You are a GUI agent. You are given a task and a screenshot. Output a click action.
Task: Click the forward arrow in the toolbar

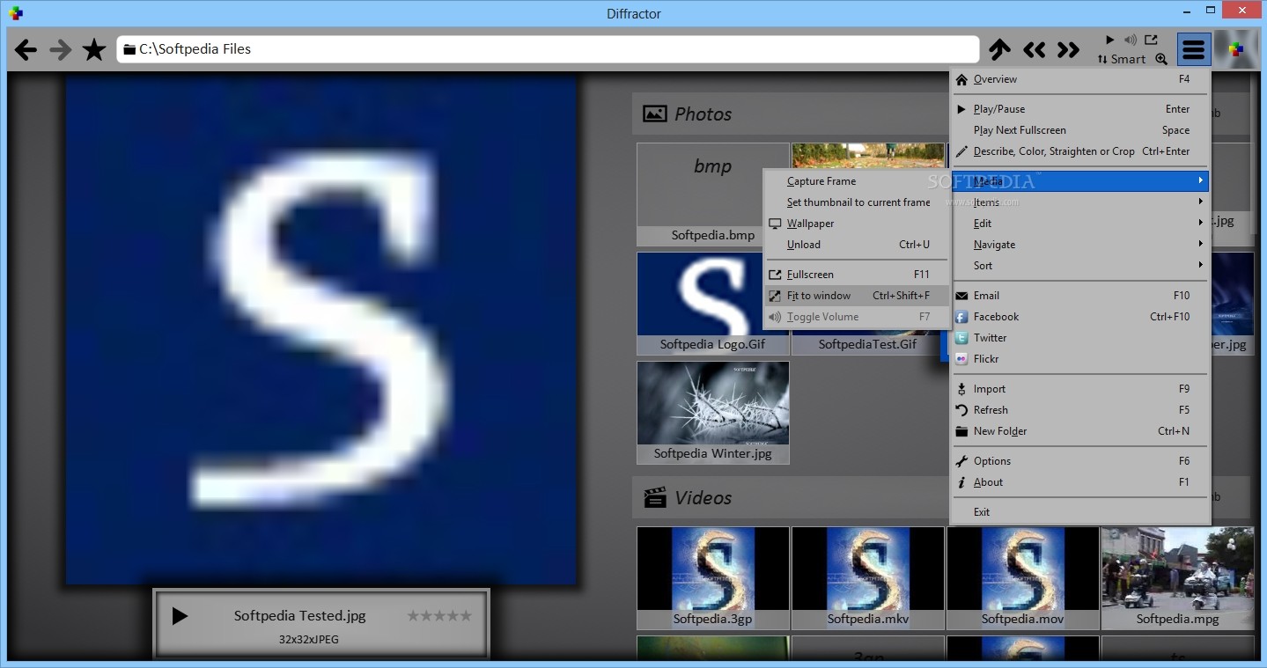click(x=60, y=49)
